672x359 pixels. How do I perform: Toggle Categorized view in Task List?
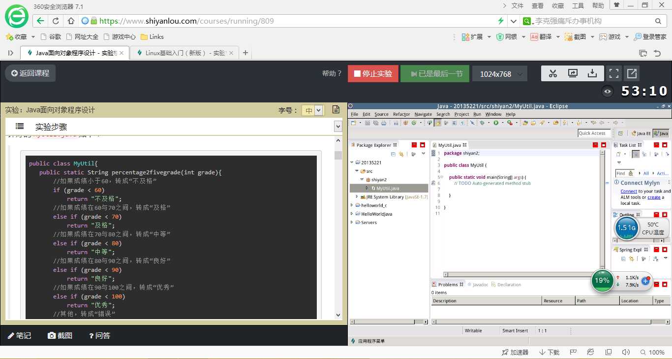pos(636,154)
